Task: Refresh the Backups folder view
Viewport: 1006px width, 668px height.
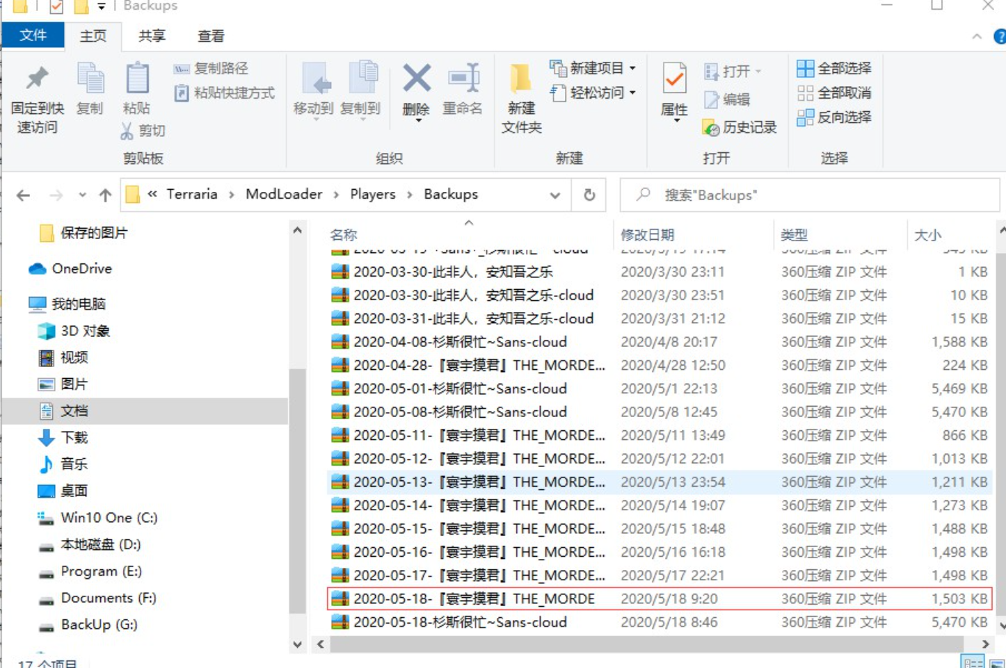Action: point(589,195)
